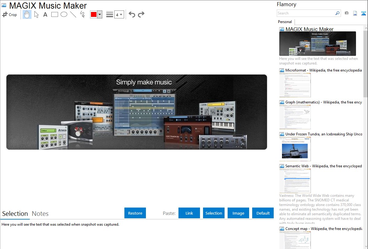The height and width of the screenshot is (249, 368).
Task: Select the arrow pointer tool
Action: [36, 14]
